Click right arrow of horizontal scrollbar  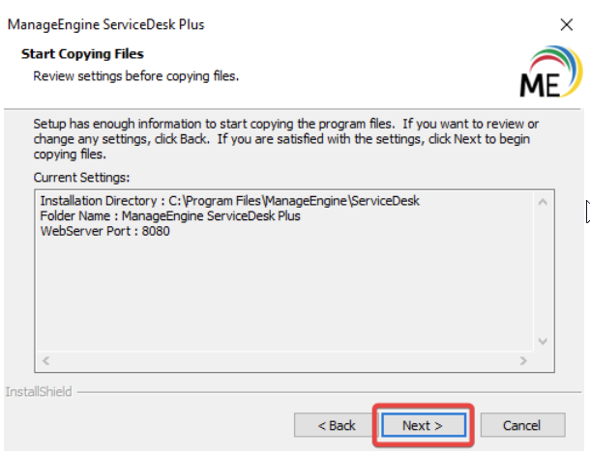coord(522,360)
